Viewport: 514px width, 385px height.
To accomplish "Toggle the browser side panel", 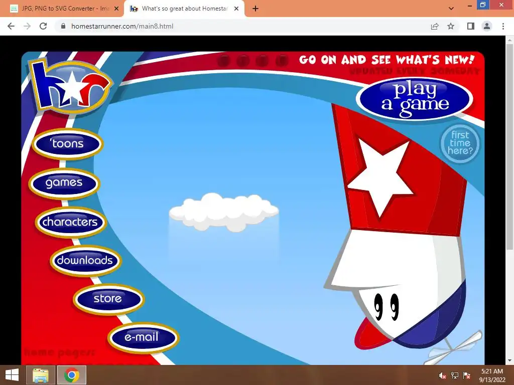I will coord(471,26).
